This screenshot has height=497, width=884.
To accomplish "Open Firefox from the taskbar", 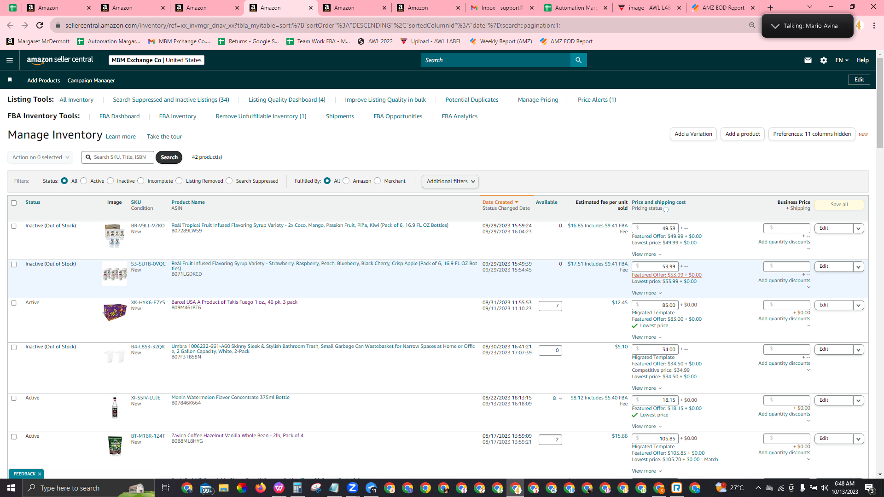I will [x=261, y=488].
